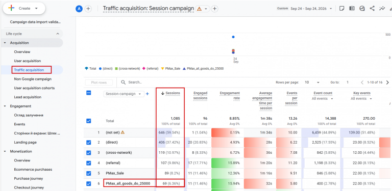This screenshot has height=191, width=392.
Task: Click Total legend marker in chart
Action: pyautogui.click(x=86, y=69)
